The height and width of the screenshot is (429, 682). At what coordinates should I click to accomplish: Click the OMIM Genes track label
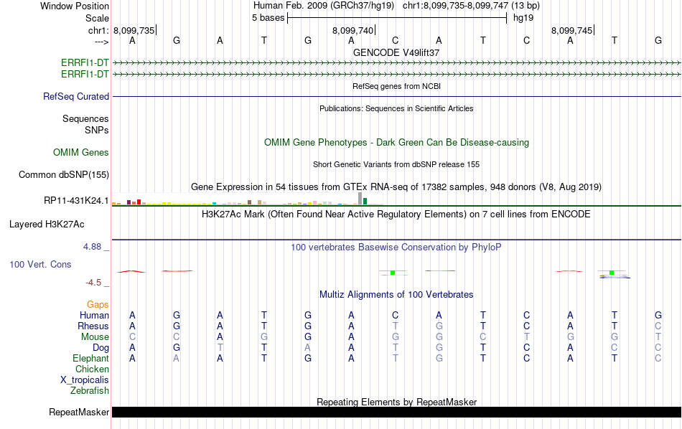tap(81, 153)
